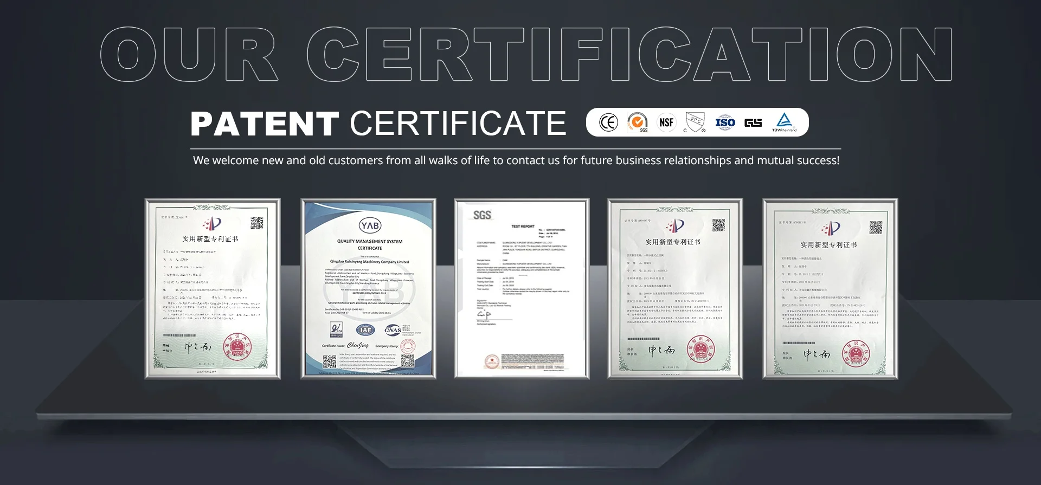The height and width of the screenshot is (485, 1041).
Task: Click the TÜV Rheinland triangle logo
Action: point(785,122)
